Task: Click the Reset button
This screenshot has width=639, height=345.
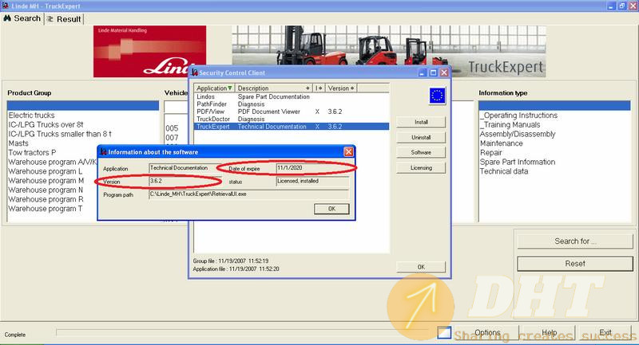Action: pos(575,264)
